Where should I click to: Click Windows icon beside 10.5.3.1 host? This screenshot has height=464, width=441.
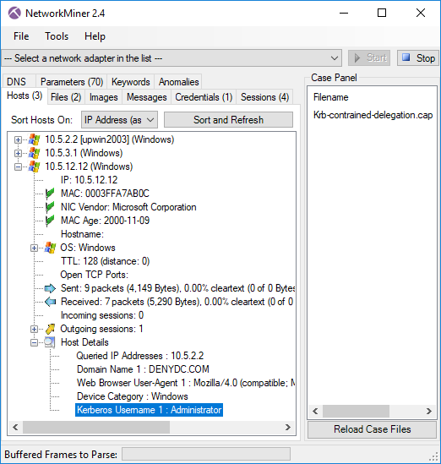click(35, 153)
